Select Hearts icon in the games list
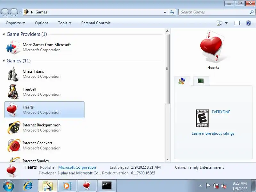 tap(12, 110)
